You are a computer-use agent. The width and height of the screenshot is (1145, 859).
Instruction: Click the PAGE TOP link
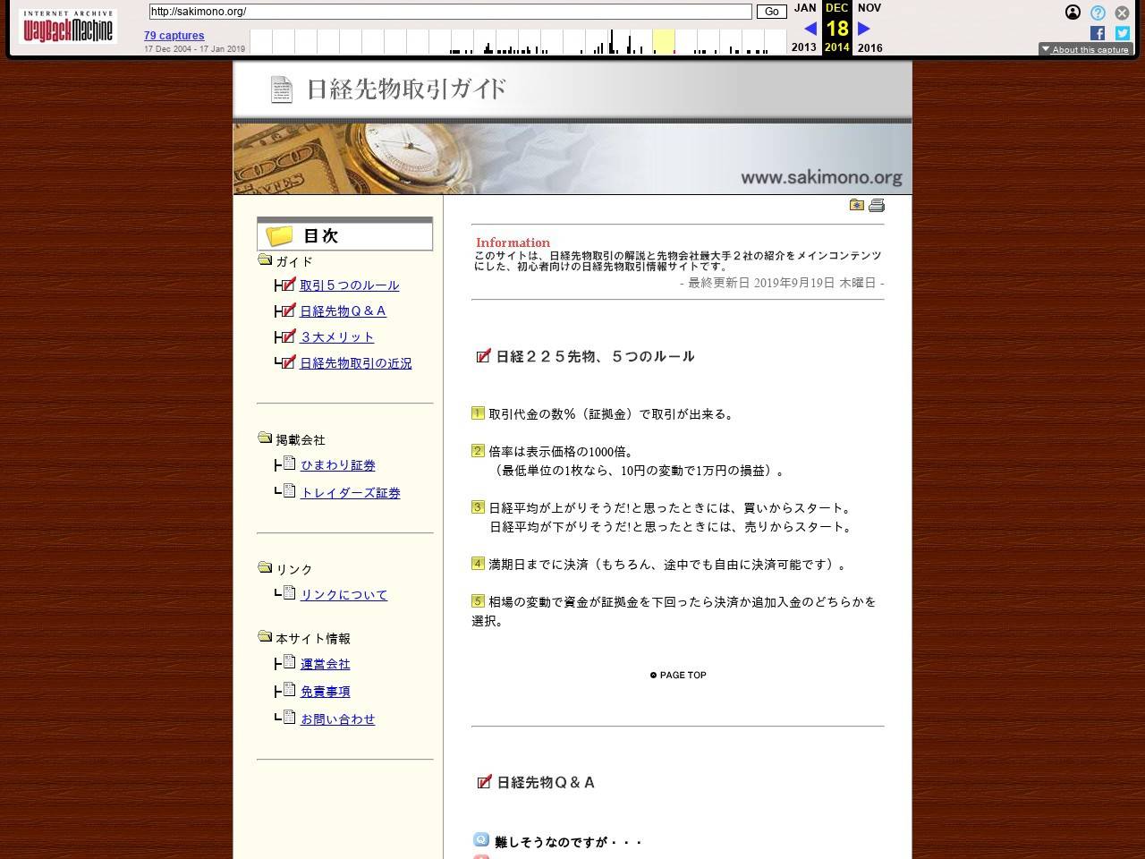click(x=678, y=676)
